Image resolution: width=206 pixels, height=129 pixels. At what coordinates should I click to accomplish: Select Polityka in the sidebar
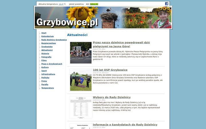click(x=45, y=78)
